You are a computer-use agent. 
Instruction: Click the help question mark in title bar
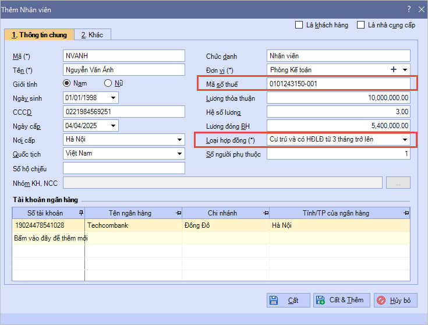(x=409, y=9)
